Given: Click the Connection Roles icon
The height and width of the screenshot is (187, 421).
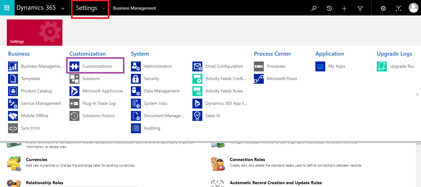Looking at the screenshot, I should [x=218, y=164].
